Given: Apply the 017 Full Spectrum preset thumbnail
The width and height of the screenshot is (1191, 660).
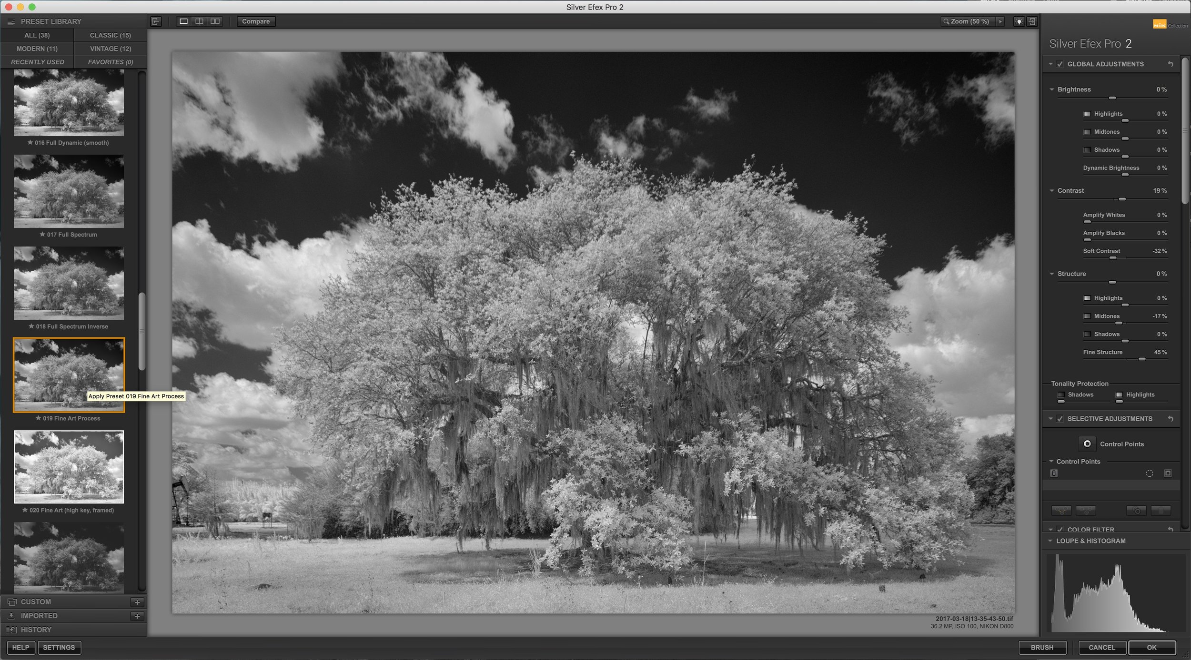Looking at the screenshot, I should 69,191.
